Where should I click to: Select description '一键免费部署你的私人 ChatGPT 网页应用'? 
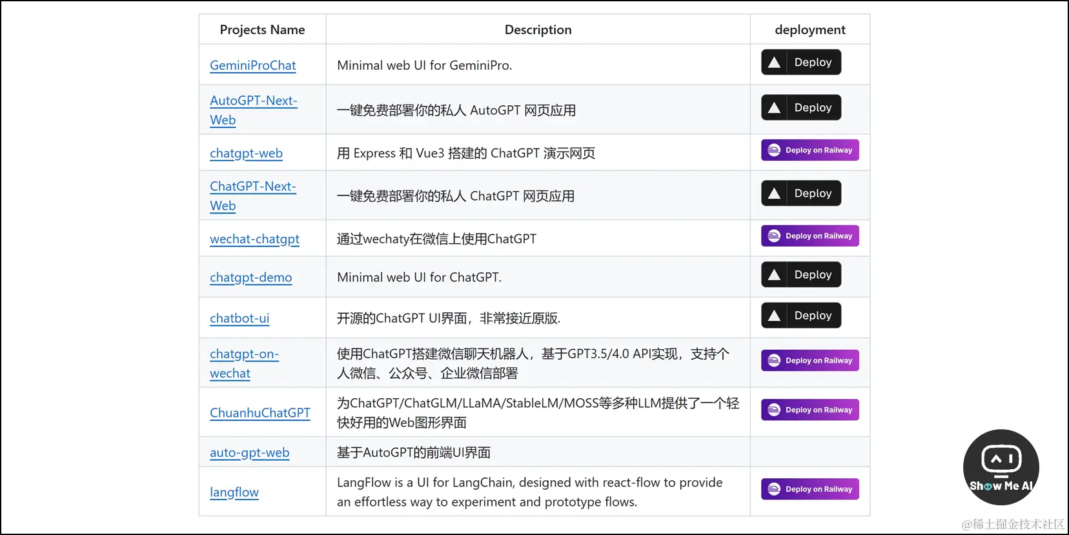pyautogui.click(x=456, y=196)
